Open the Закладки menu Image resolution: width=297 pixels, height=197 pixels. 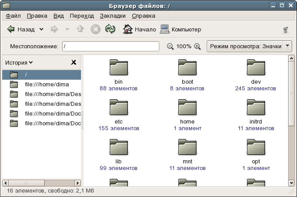(x=112, y=16)
